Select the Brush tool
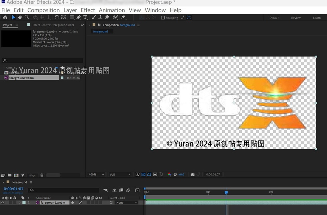The height and width of the screenshot is (215, 327). (x=94, y=17)
